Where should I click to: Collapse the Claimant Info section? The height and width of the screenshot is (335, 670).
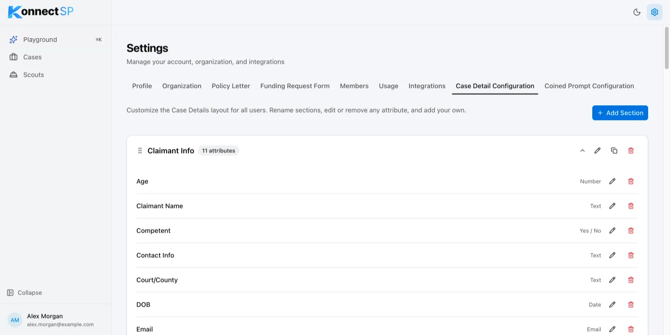pos(582,151)
